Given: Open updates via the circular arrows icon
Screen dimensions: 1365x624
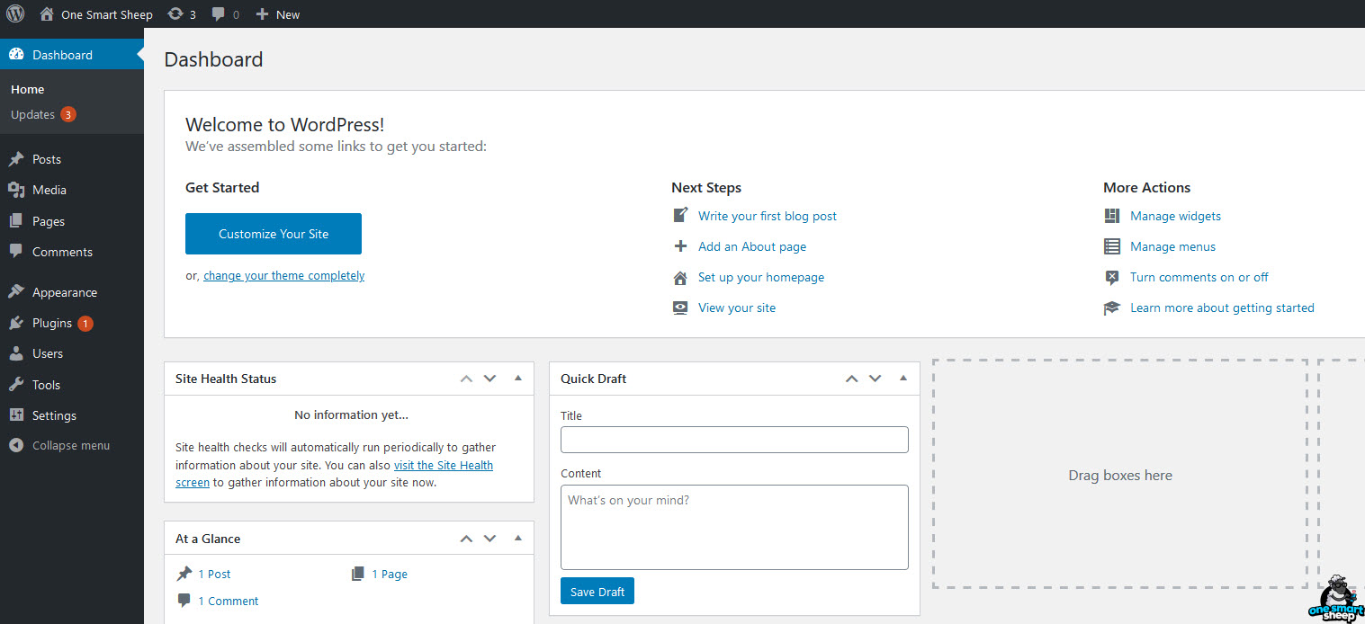Looking at the screenshot, I should pos(175,14).
